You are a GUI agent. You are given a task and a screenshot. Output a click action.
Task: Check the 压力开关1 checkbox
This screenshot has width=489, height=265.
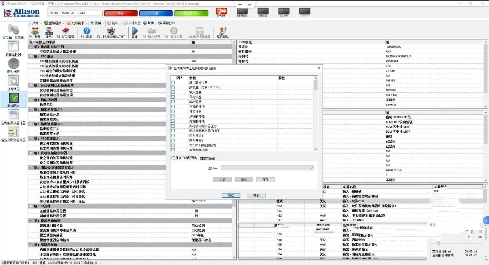173,136
